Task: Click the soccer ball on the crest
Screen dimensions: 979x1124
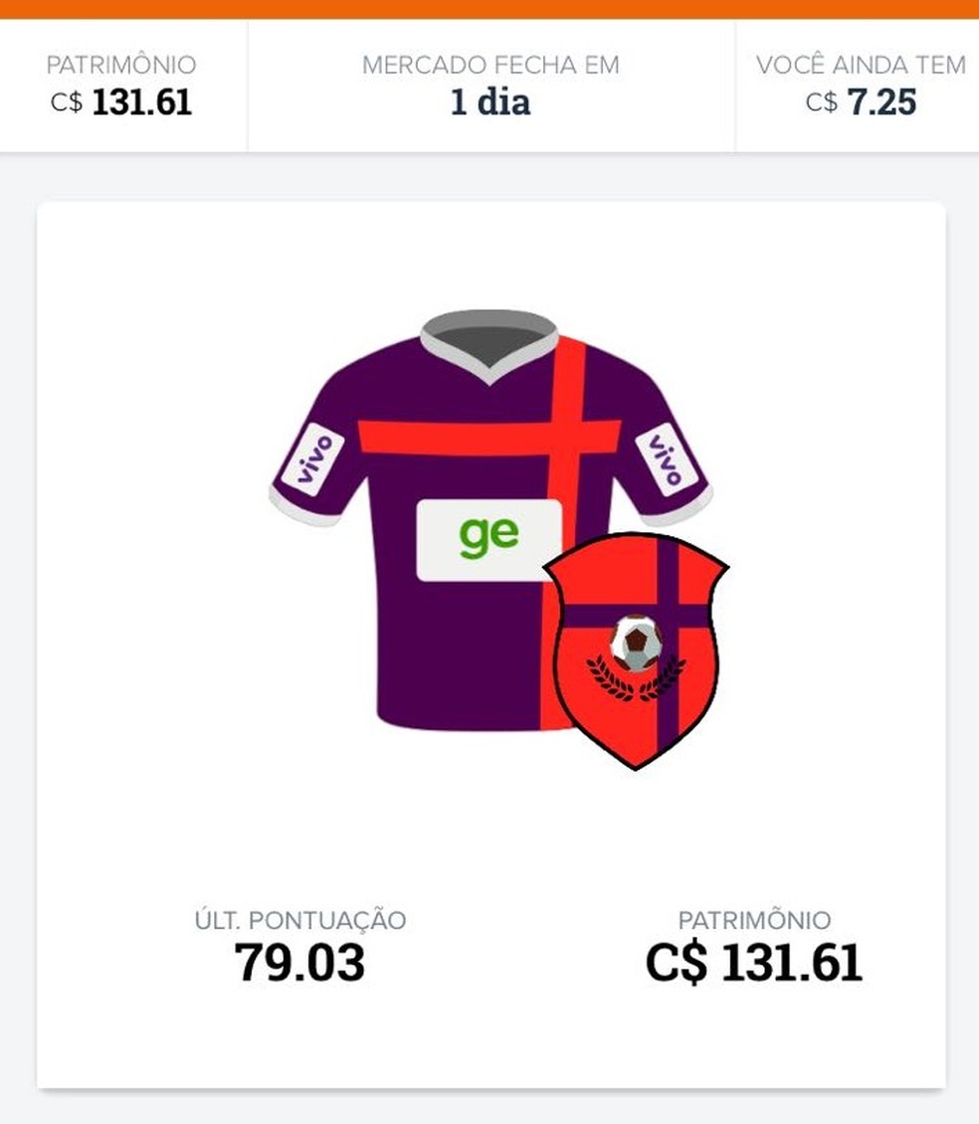Action: 636,643
